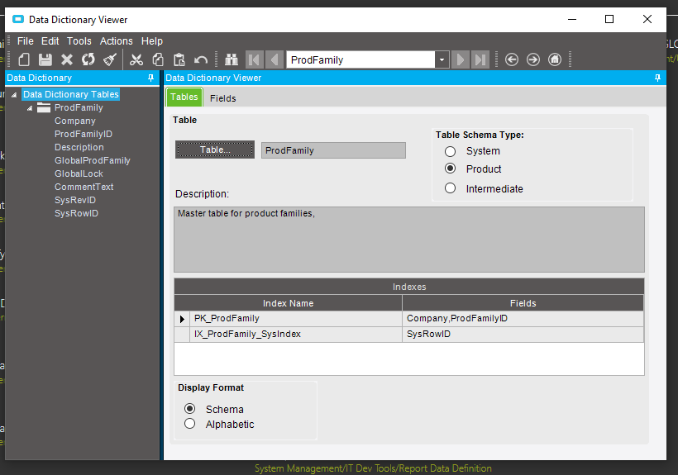The image size is (678, 475).
Task: Open the Tools menu
Action: click(x=79, y=41)
